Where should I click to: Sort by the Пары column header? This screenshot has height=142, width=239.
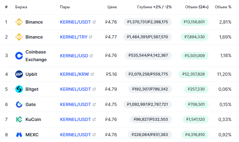click(x=65, y=7)
